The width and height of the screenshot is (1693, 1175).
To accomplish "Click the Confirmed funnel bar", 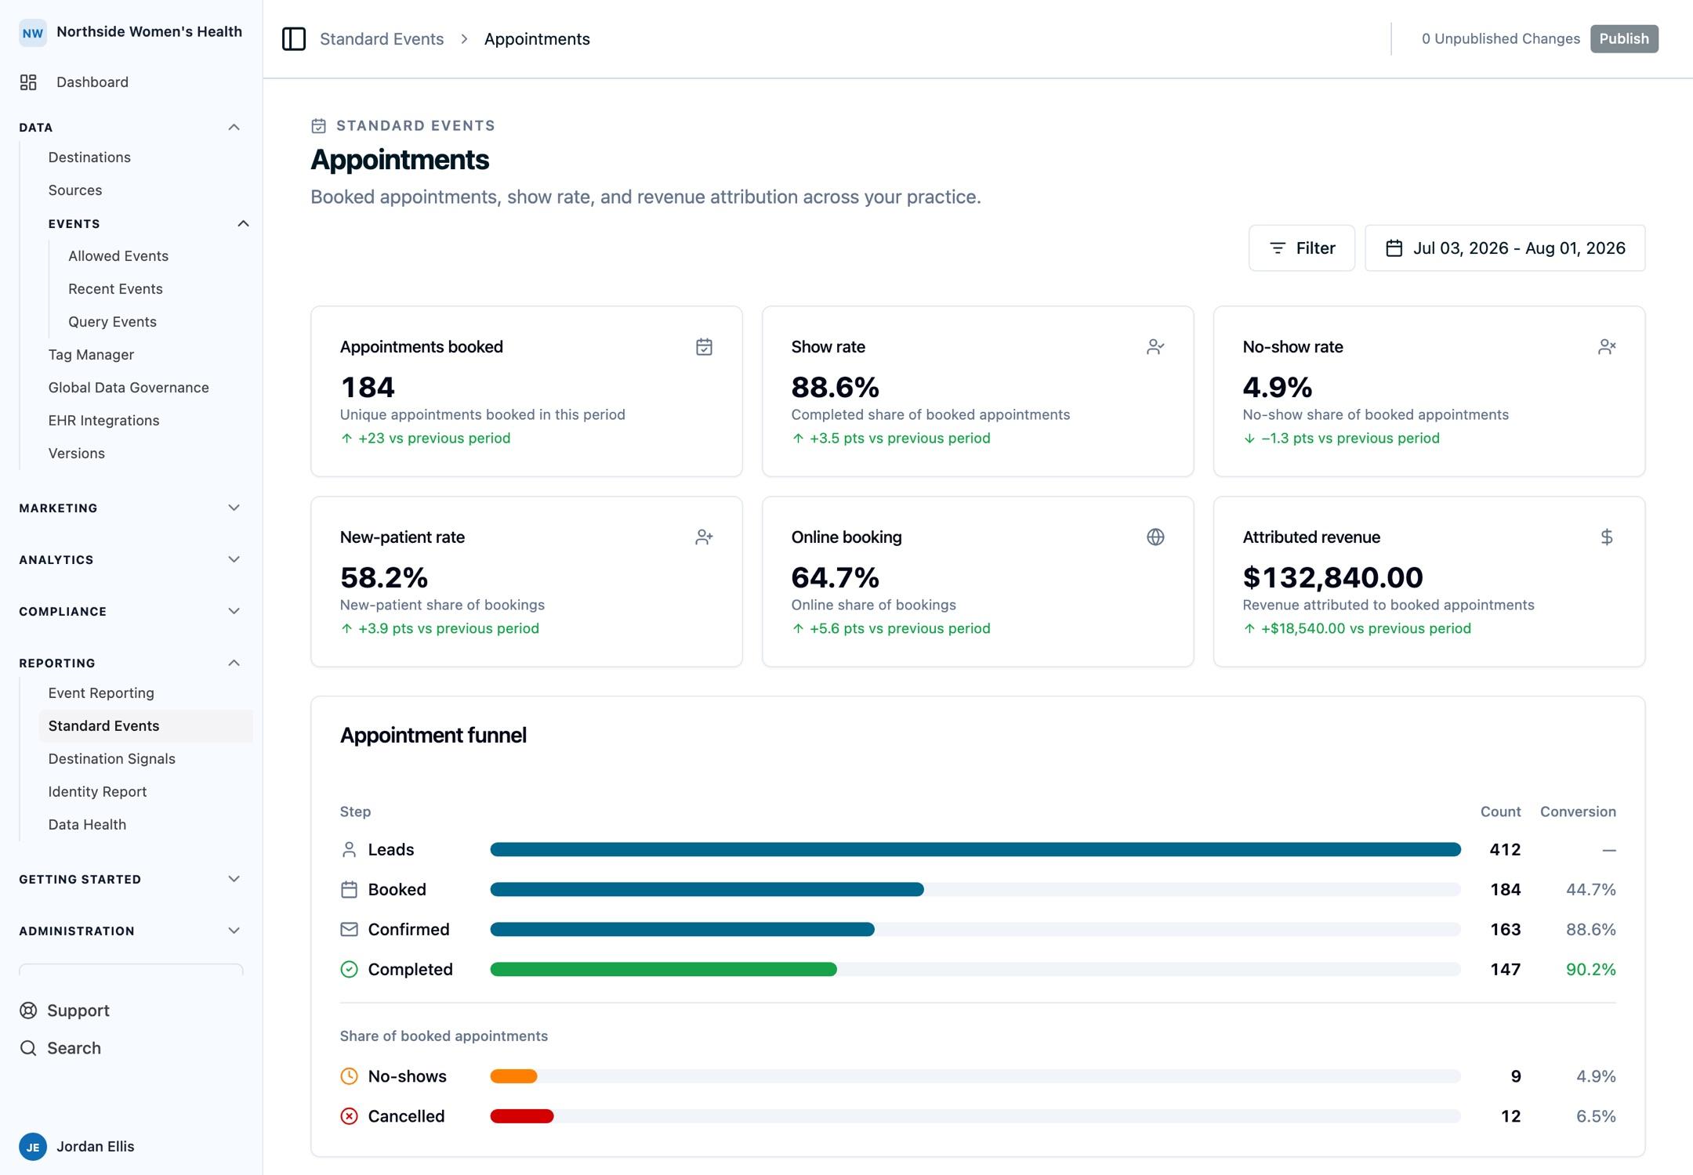I will [x=682, y=930].
